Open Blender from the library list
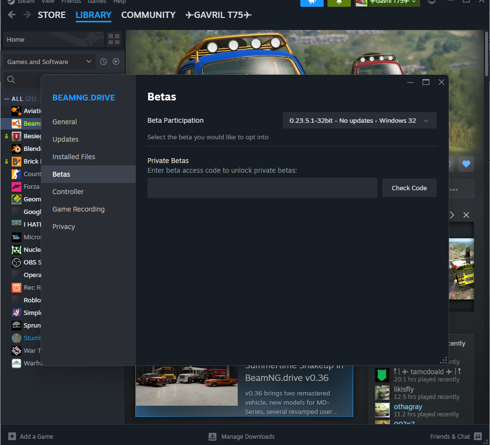Viewport: 490px width, 445px height. click(26, 149)
